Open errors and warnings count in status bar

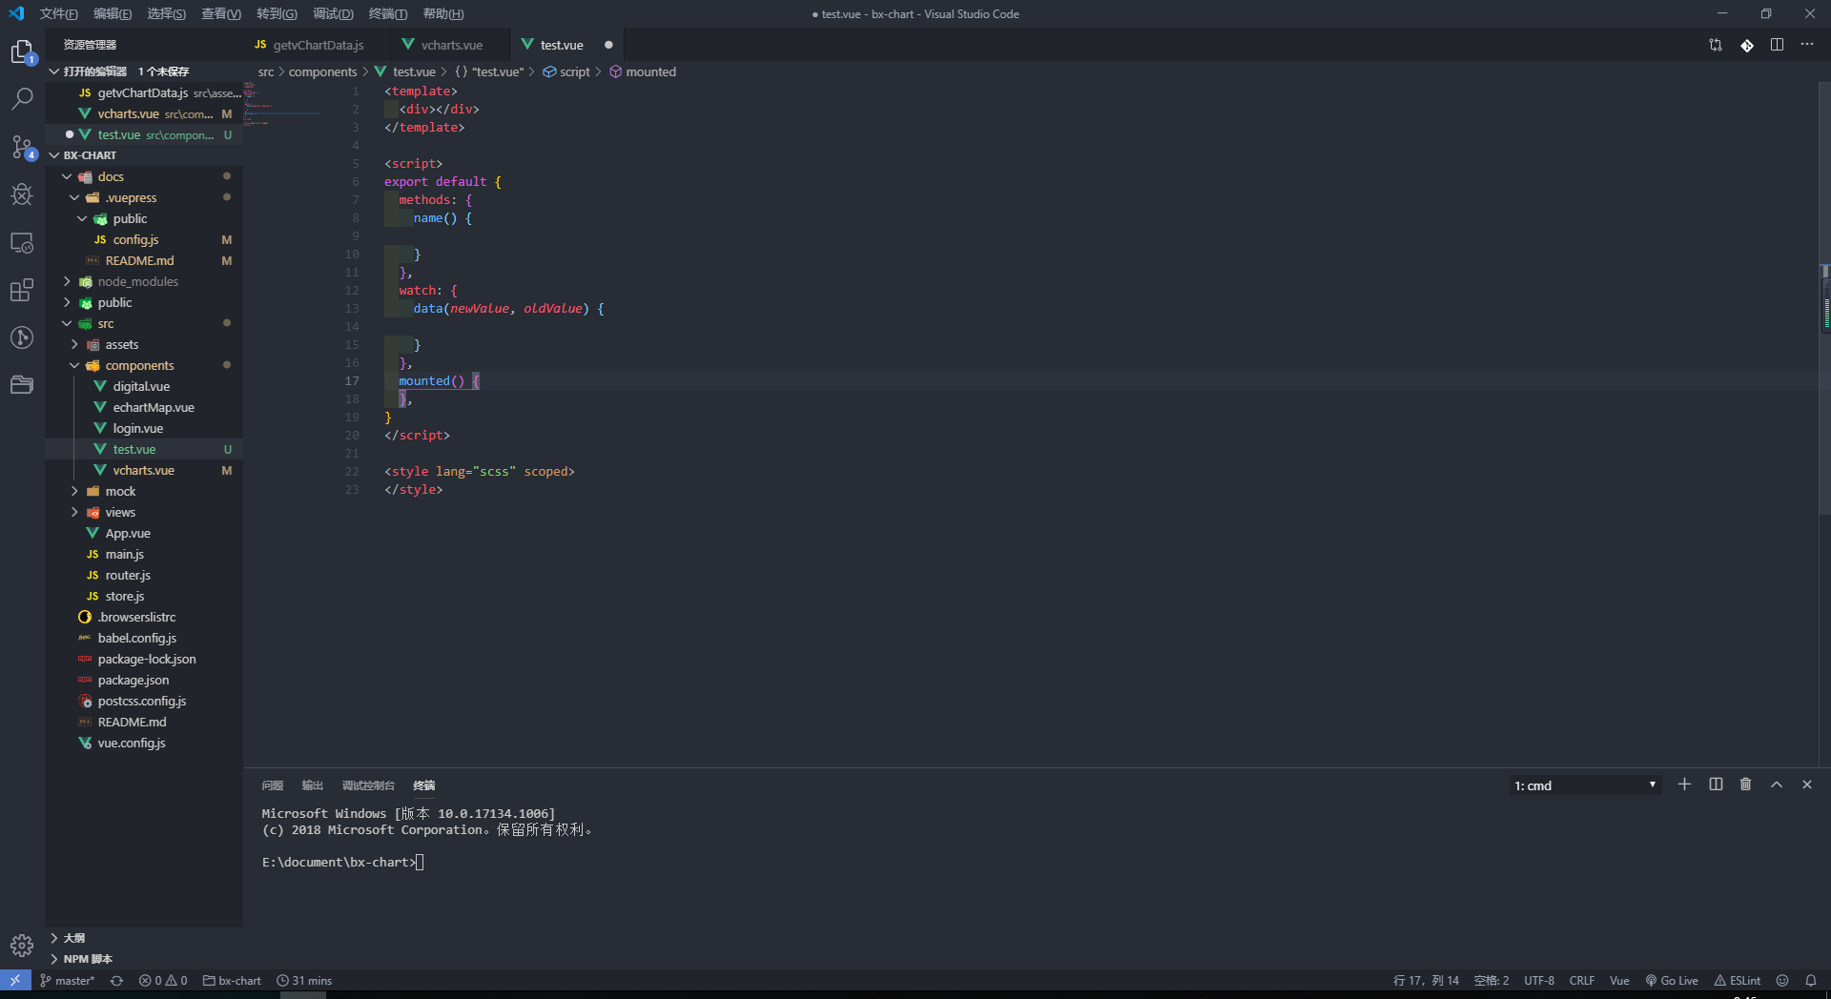(163, 980)
